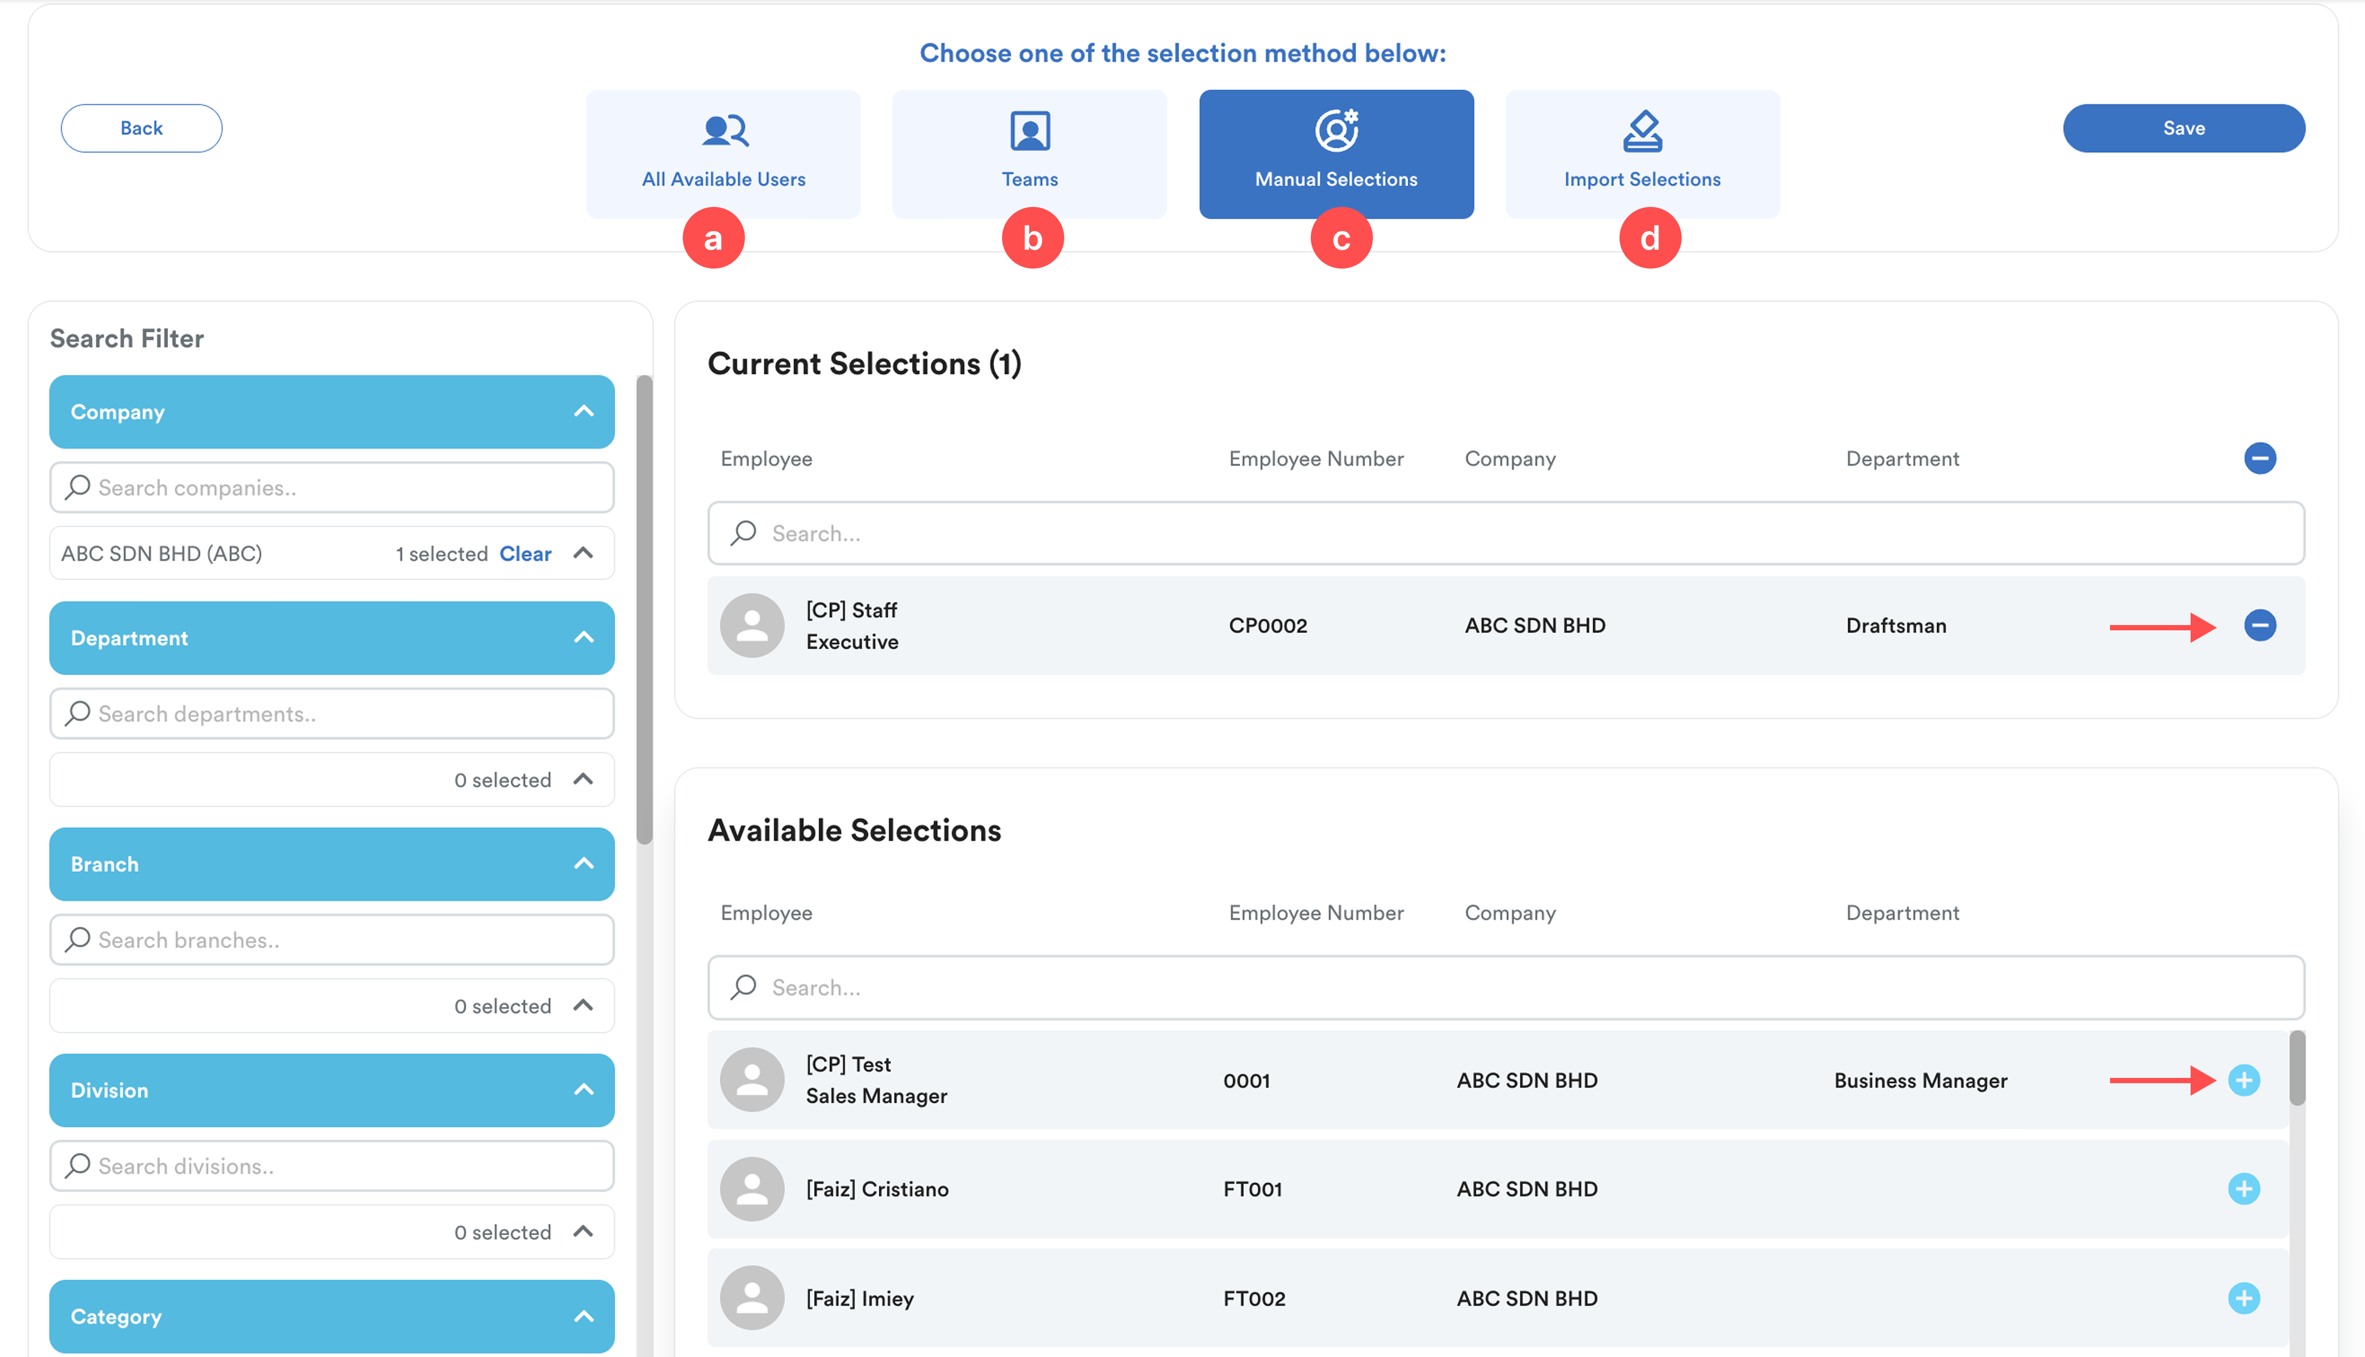Click the magnifier icon in the Search companies field
The width and height of the screenshot is (2365, 1357).
(x=78, y=488)
